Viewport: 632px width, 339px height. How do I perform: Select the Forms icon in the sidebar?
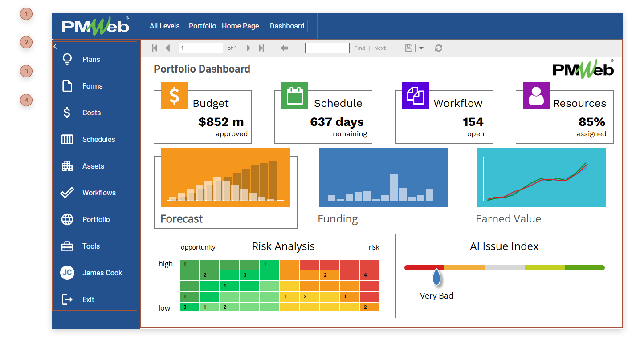click(67, 85)
